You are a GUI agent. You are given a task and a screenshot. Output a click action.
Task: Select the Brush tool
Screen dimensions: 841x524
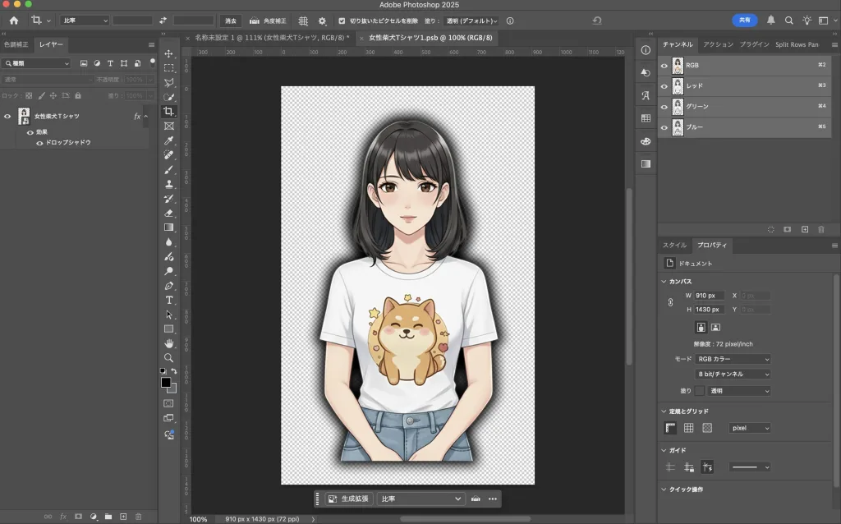(x=169, y=169)
